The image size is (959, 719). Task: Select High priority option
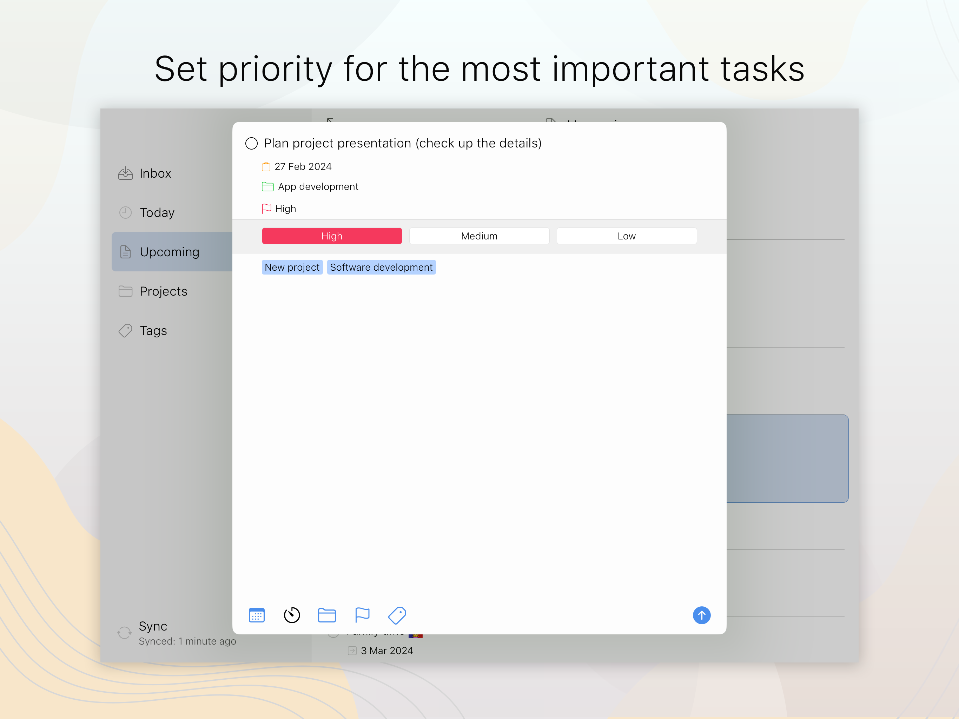click(332, 236)
